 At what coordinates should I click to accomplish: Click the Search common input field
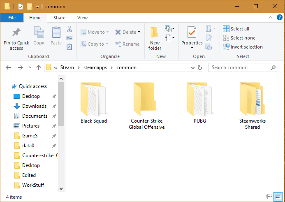click(243, 67)
